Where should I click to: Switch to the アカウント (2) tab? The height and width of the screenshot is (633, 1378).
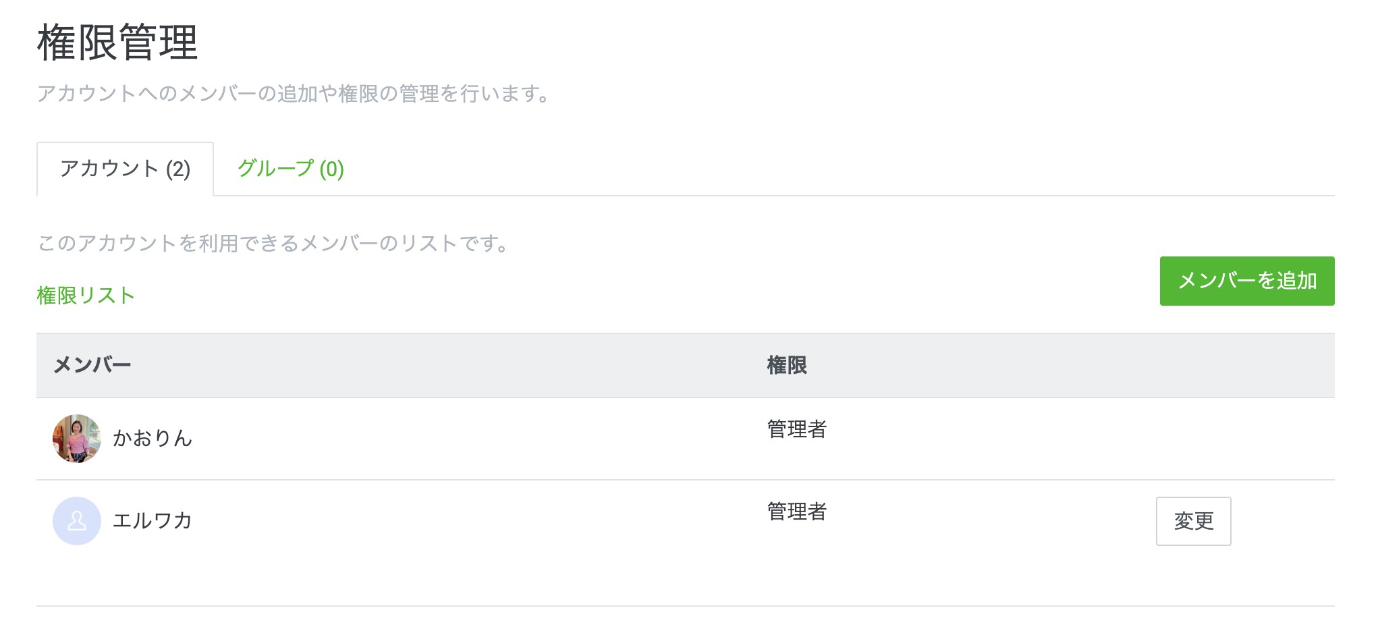tap(126, 169)
